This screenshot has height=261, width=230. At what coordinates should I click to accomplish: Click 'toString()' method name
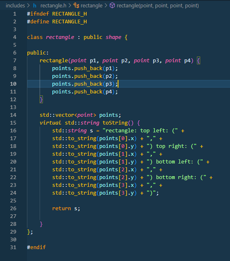pos(118,123)
